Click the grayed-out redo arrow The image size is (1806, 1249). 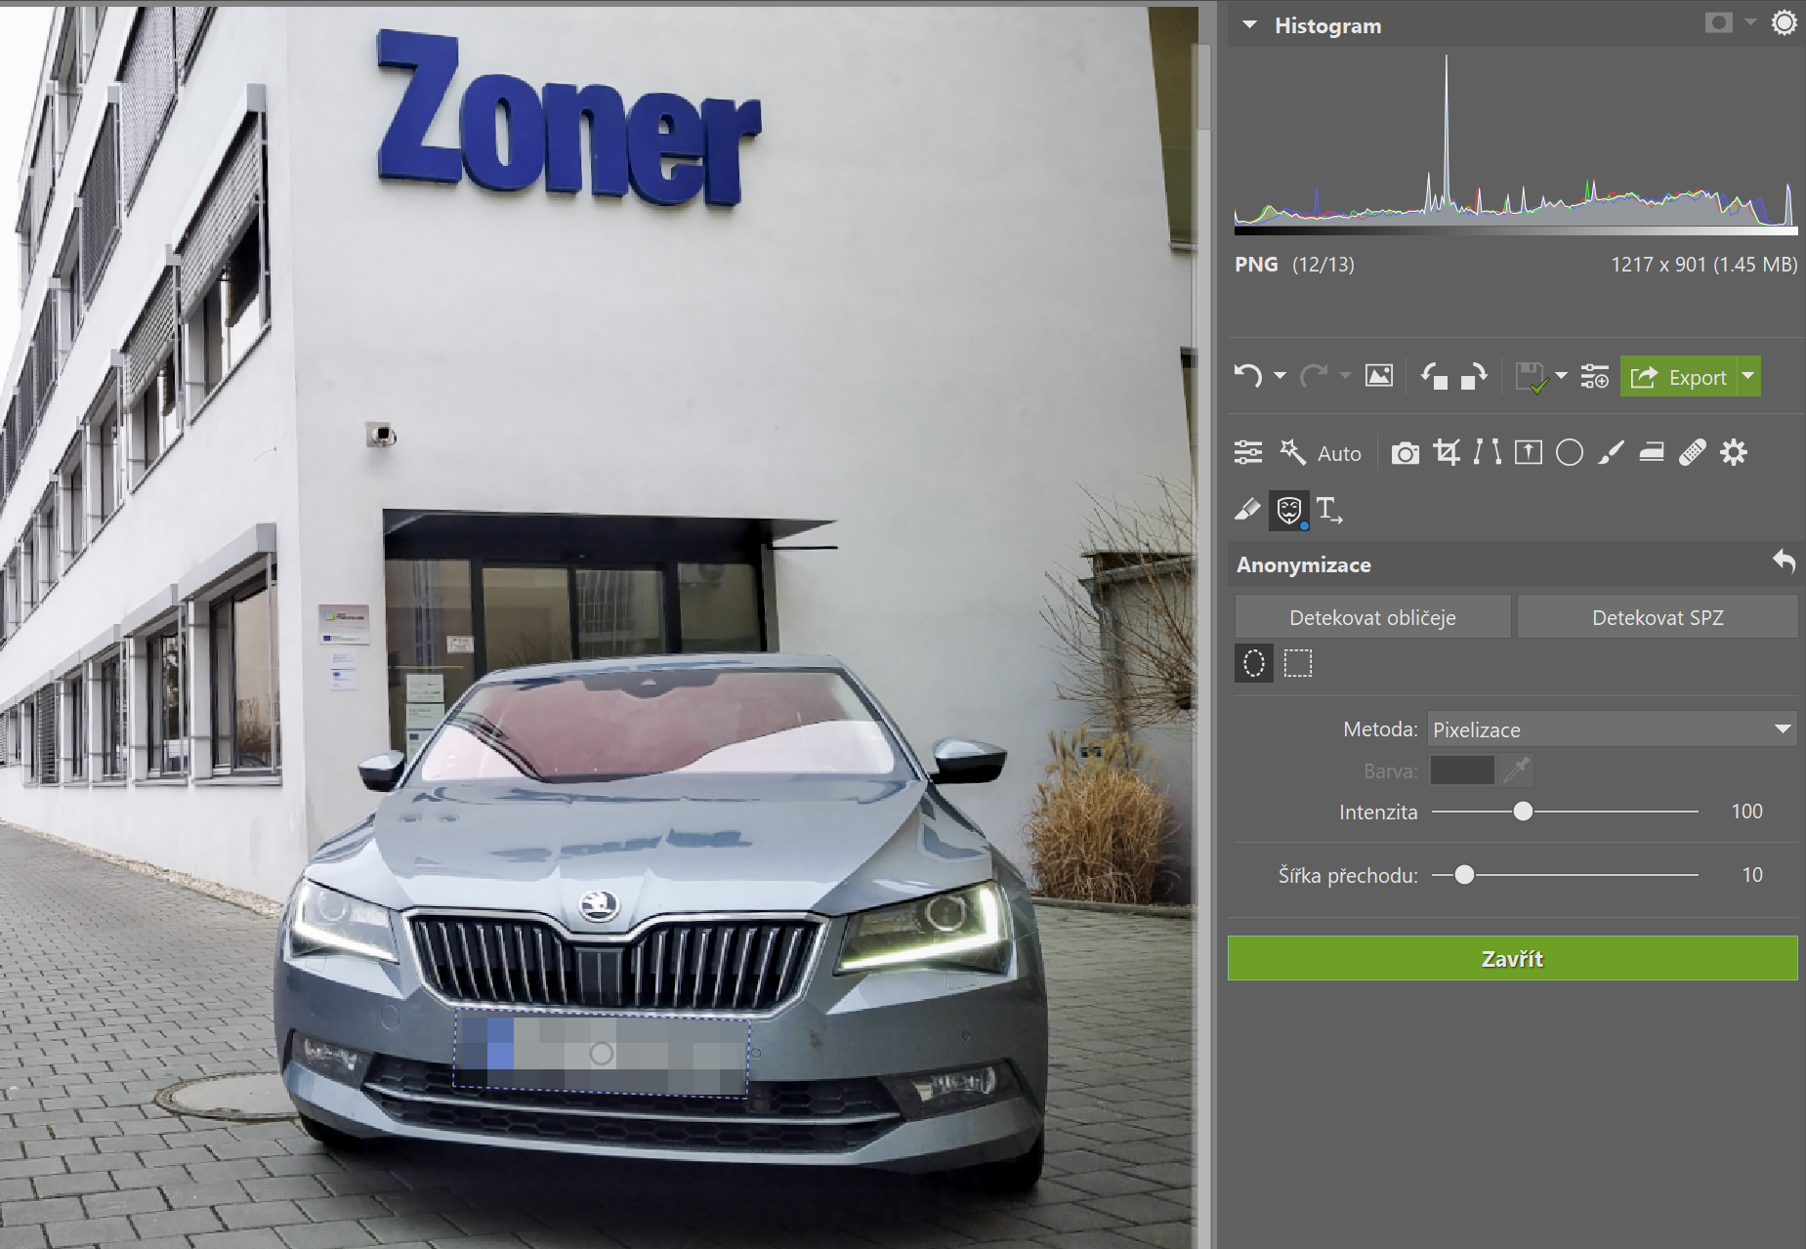click(x=1314, y=376)
